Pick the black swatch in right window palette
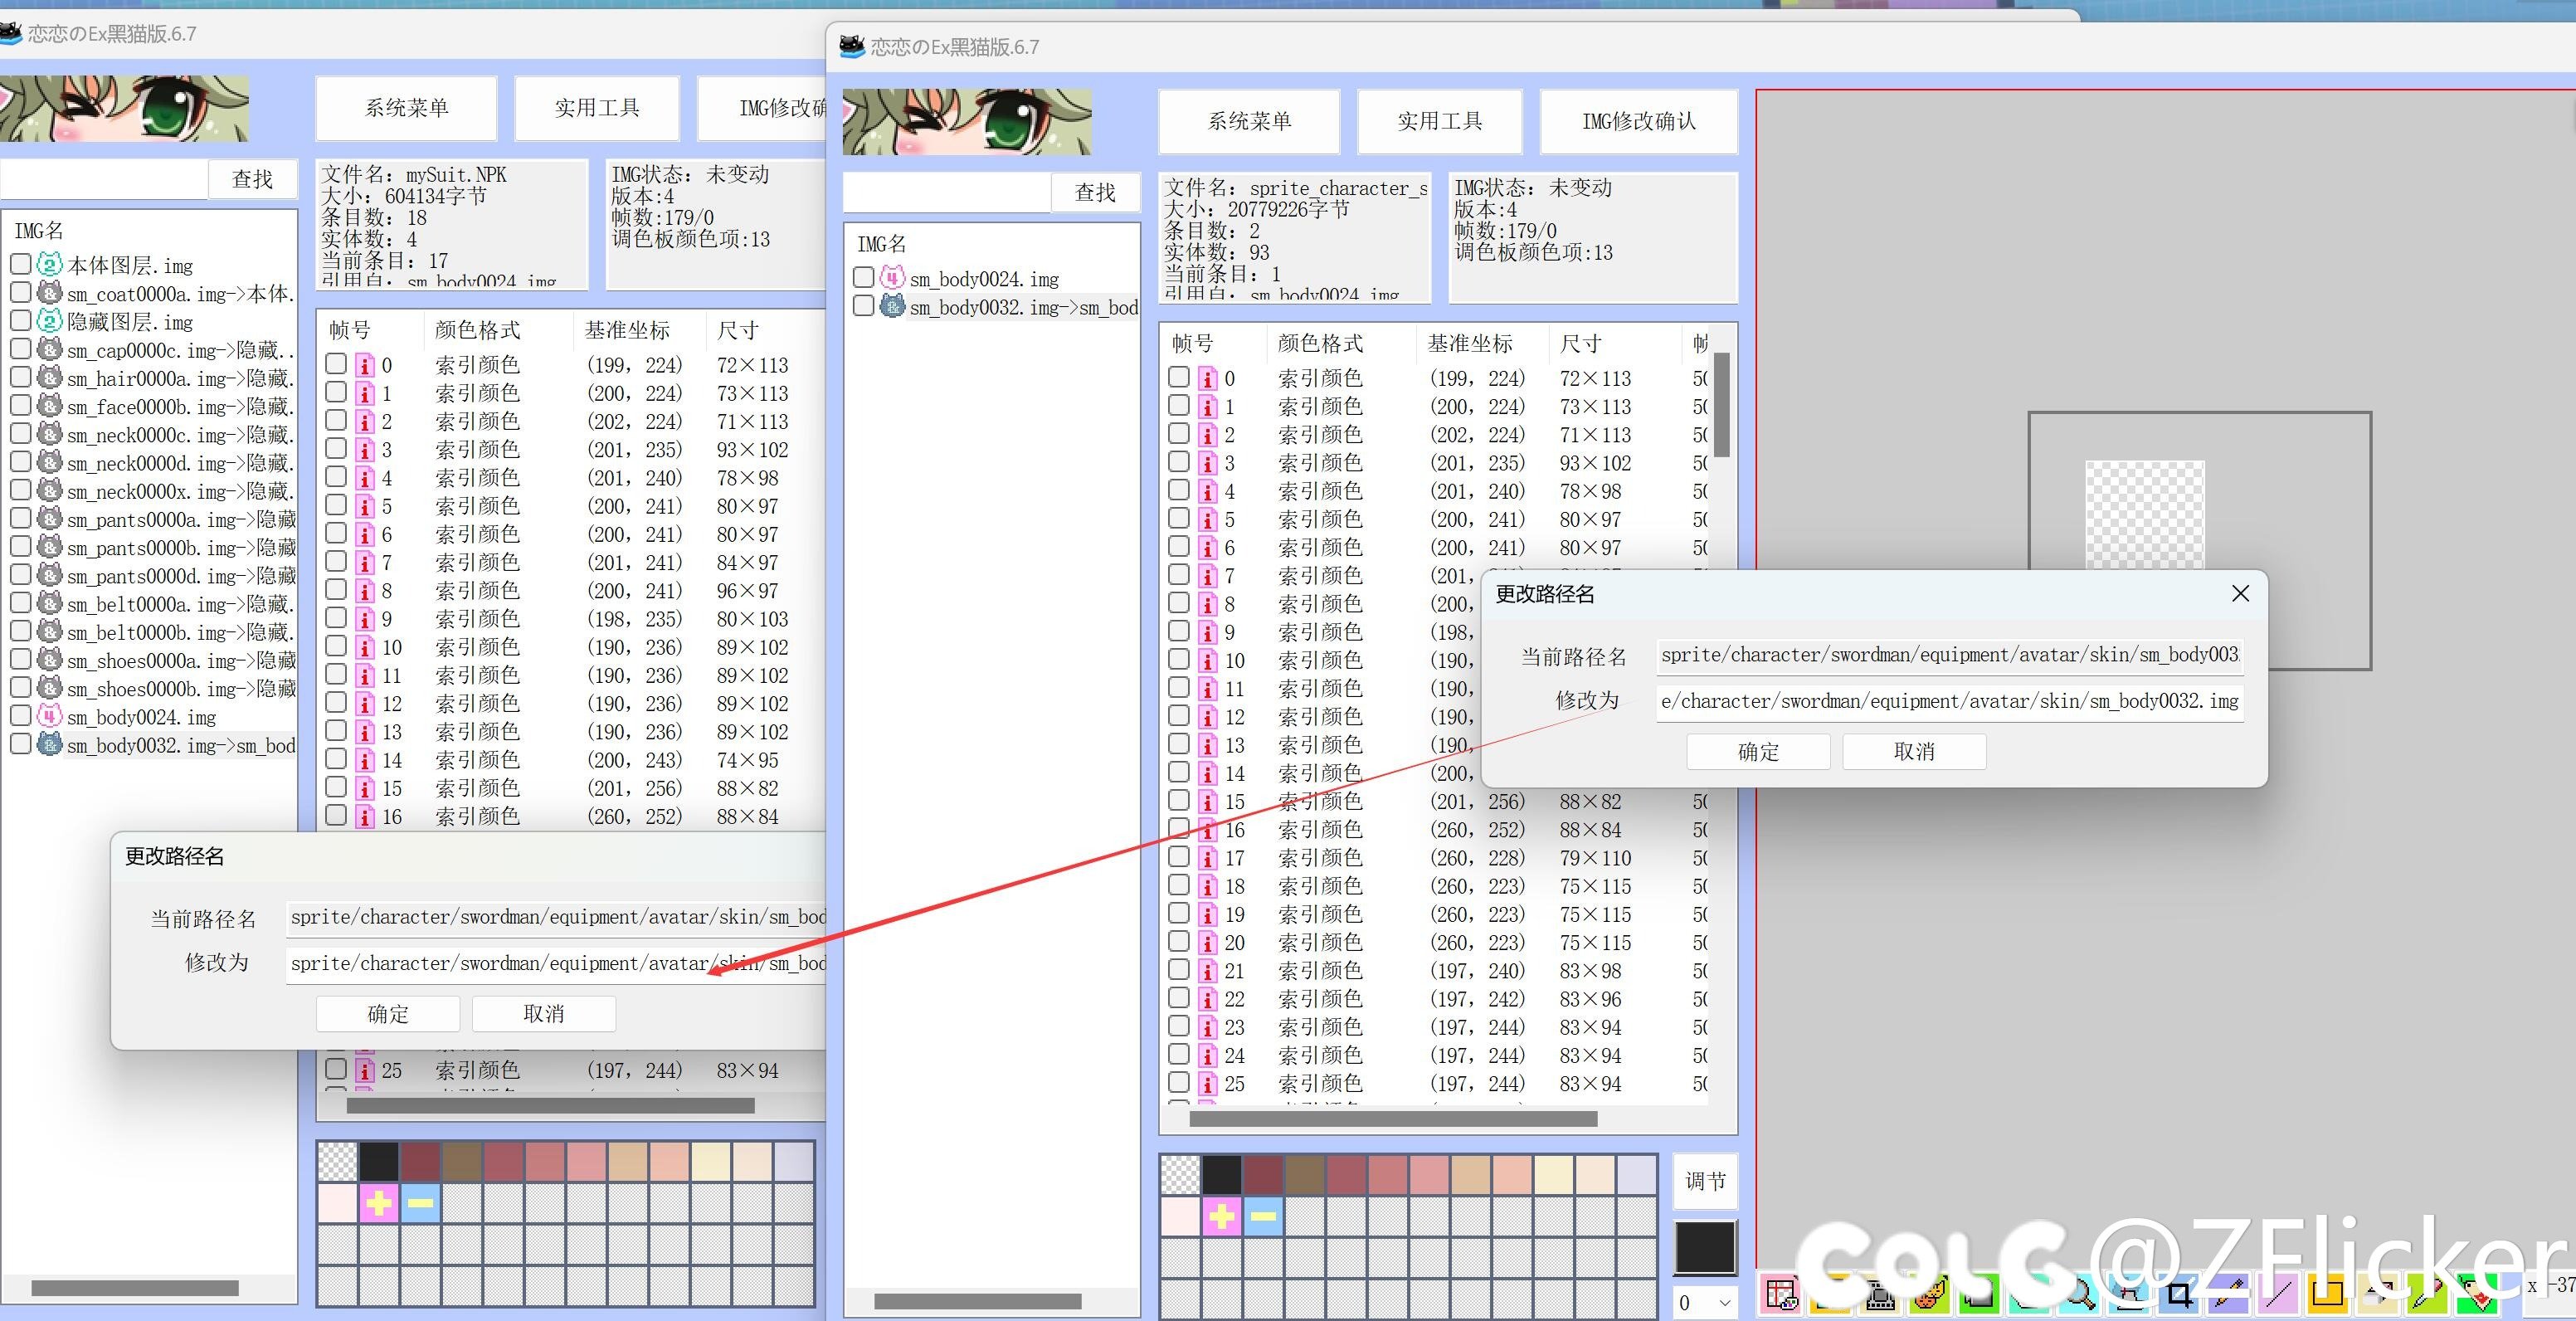Image resolution: width=2576 pixels, height=1321 pixels. pos(1221,1175)
